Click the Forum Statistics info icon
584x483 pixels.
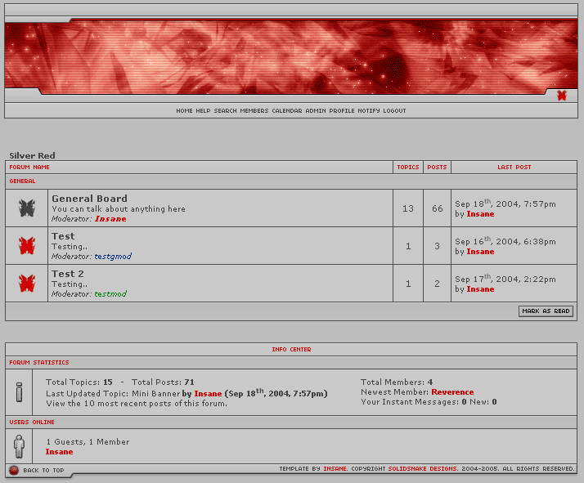point(19,392)
